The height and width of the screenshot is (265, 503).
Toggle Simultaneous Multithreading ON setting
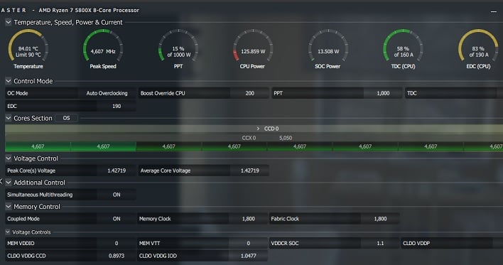[117, 195]
